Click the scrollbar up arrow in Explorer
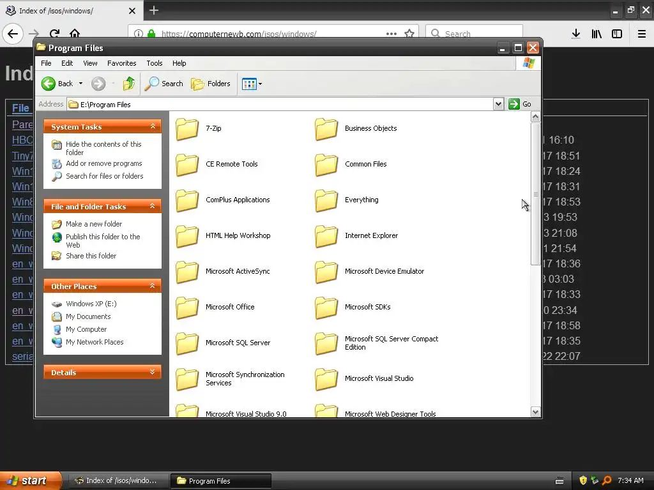 click(x=536, y=117)
